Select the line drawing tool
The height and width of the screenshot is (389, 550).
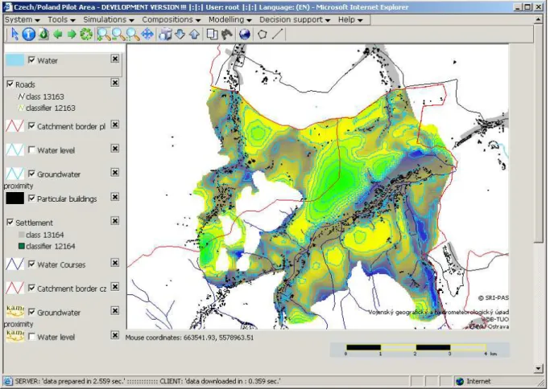[278, 34]
